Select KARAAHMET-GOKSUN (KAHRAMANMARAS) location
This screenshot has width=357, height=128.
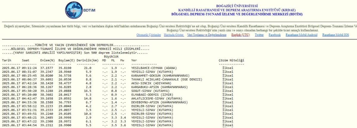tap(160, 76)
